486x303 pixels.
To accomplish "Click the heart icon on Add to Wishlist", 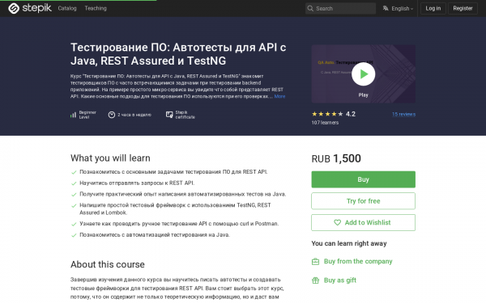I will (337, 222).
